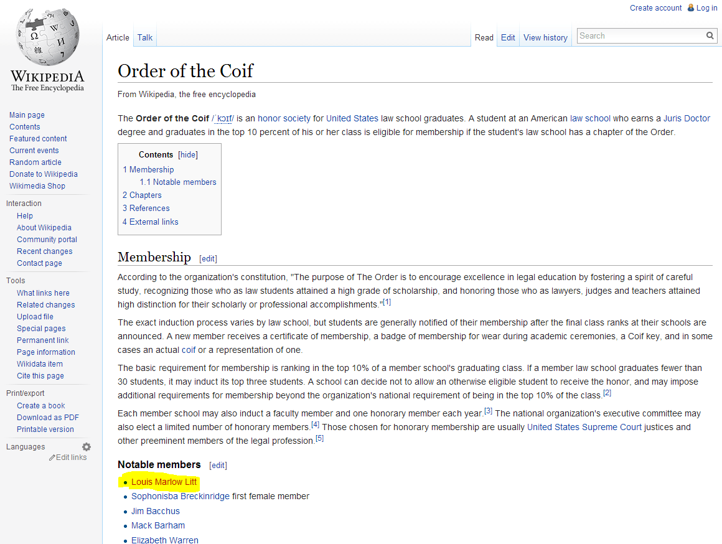
Task: Open Page information link
Action: (x=46, y=352)
